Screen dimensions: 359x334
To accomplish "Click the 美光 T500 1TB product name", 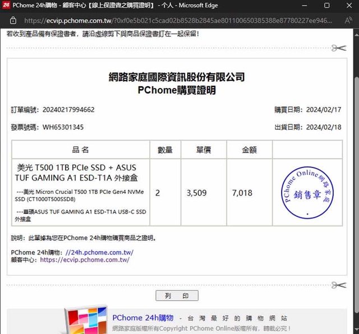I will pos(77,173).
